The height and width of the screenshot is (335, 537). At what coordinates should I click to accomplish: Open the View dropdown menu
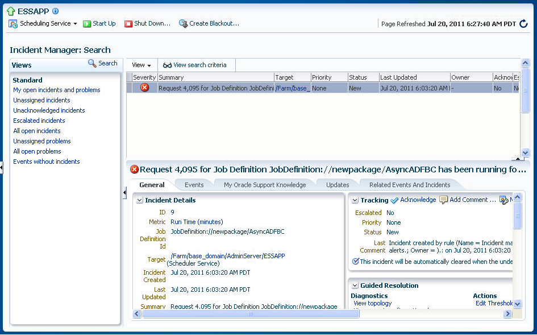(140, 65)
